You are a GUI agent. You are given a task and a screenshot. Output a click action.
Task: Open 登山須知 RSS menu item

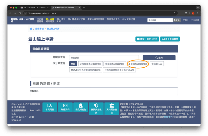point(61,20)
